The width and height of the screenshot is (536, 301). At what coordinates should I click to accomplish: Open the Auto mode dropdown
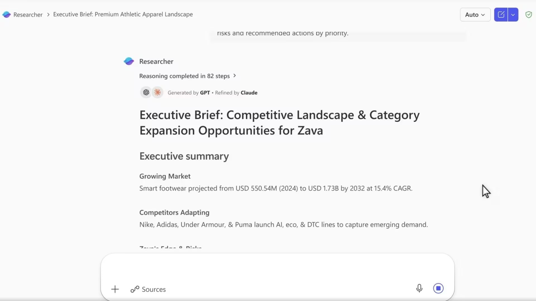pyautogui.click(x=475, y=14)
